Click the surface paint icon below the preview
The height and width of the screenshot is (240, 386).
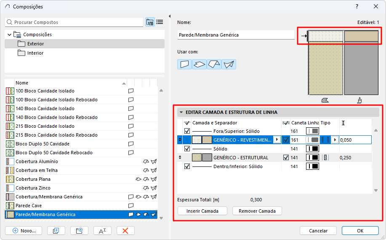pos(359,100)
